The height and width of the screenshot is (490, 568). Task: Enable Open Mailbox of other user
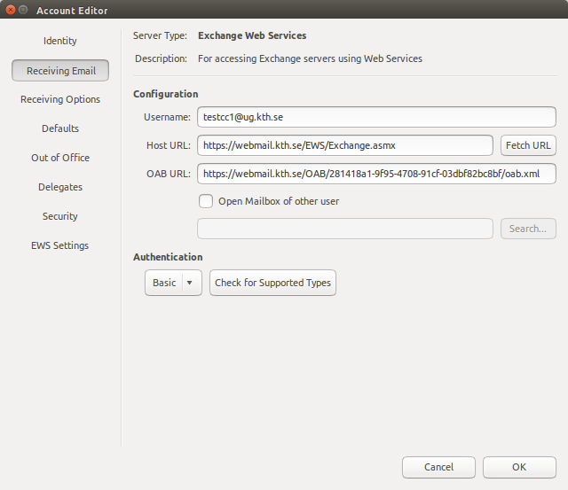pyautogui.click(x=206, y=201)
